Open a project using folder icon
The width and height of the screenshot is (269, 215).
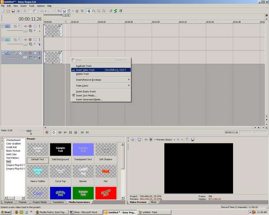pos(8,11)
